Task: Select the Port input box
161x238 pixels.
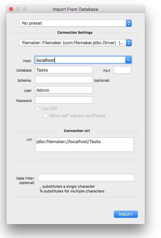Action: click(x=122, y=70)
